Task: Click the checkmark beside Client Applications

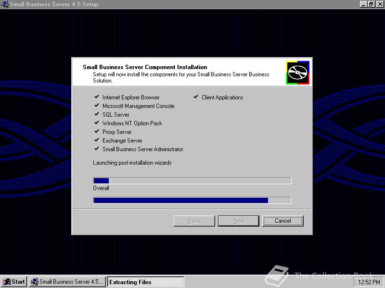Action: [x=196, y=97]
